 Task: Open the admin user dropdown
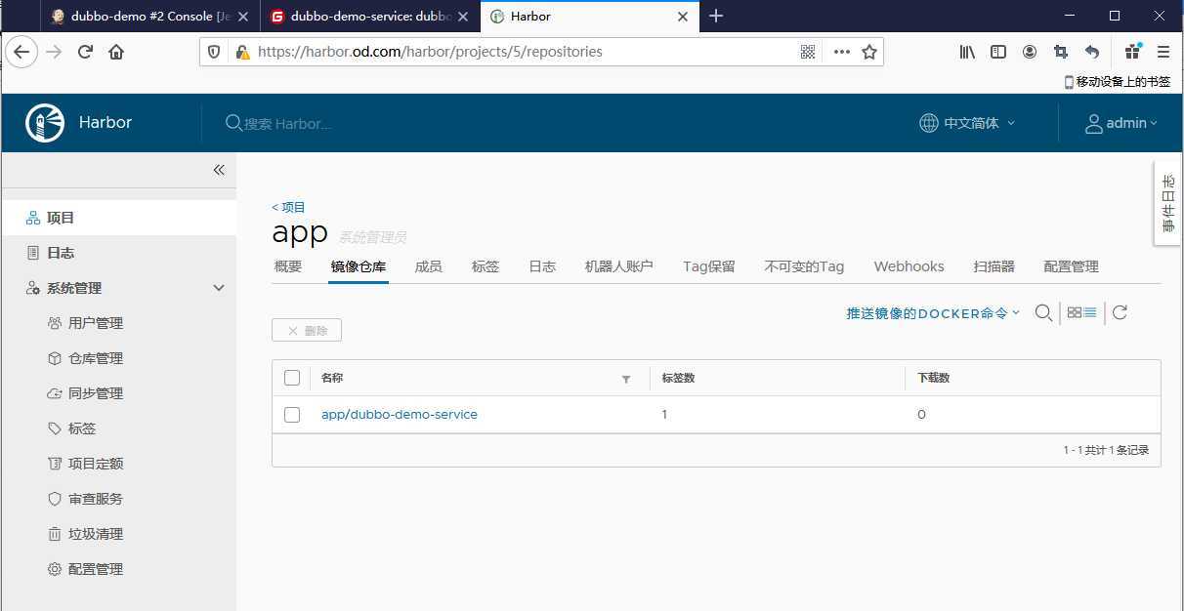pyautogui.click(x=1121, y=123)
